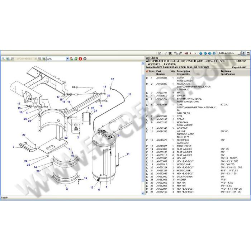Screen dimensions: 251x251
Task: Click callout number 18 on the diagram
Action: click(x=105, y=87)
